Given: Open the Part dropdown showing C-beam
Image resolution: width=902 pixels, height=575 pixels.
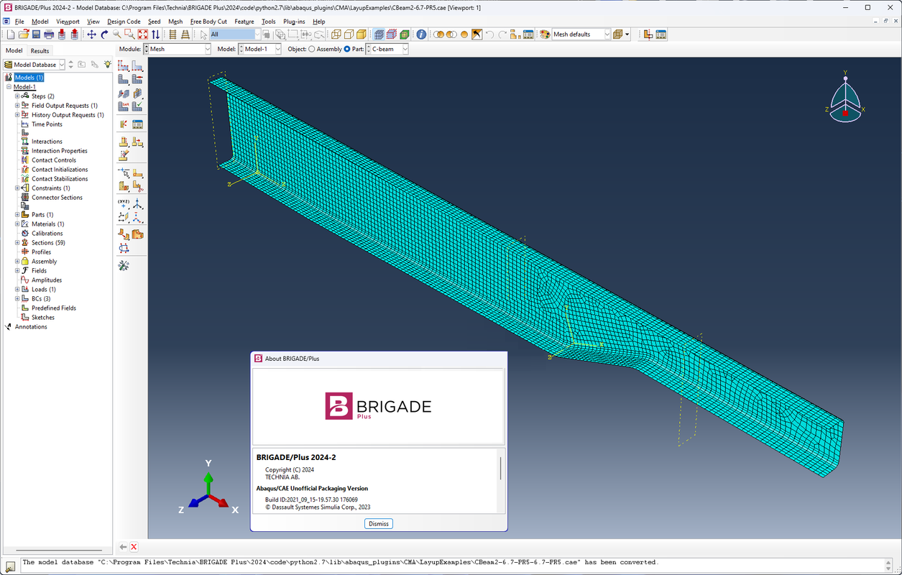Looking at the screenshot, I should click(x=387, y=49).
